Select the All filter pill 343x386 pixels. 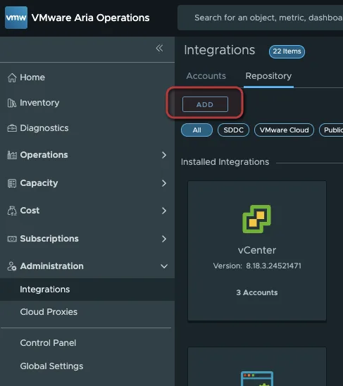(197, 130)
